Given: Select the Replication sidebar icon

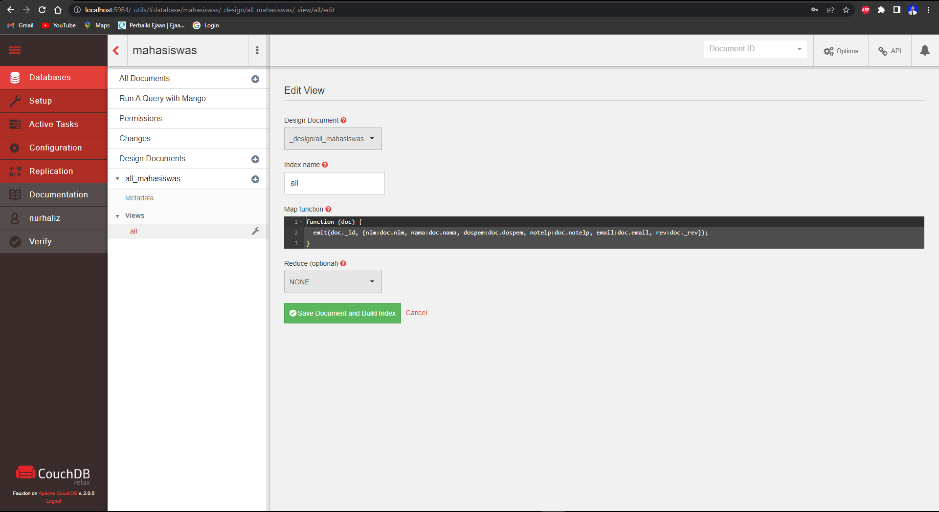Looking at the screenshot, I should coord(15,171).
